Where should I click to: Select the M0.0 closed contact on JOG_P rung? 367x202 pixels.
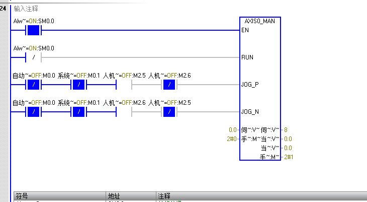pos(33,85)
